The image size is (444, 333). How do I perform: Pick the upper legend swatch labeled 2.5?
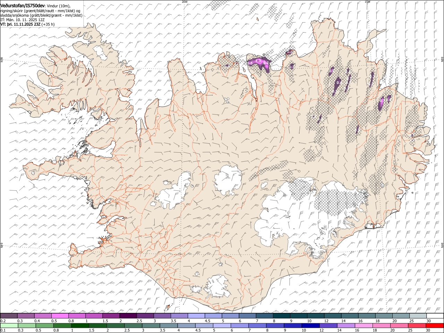click(x=145, y=316)
